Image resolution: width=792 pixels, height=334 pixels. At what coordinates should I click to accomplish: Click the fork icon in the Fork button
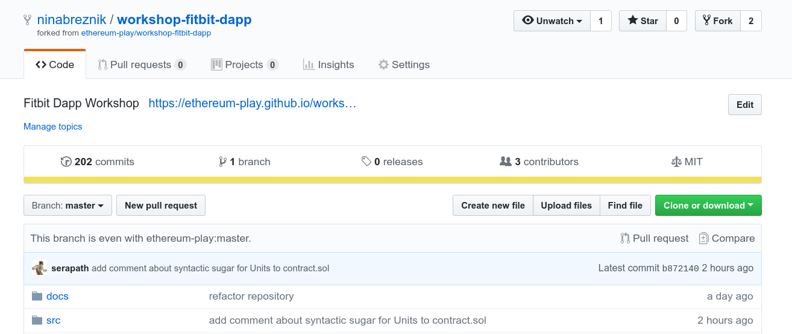[706, 20]
